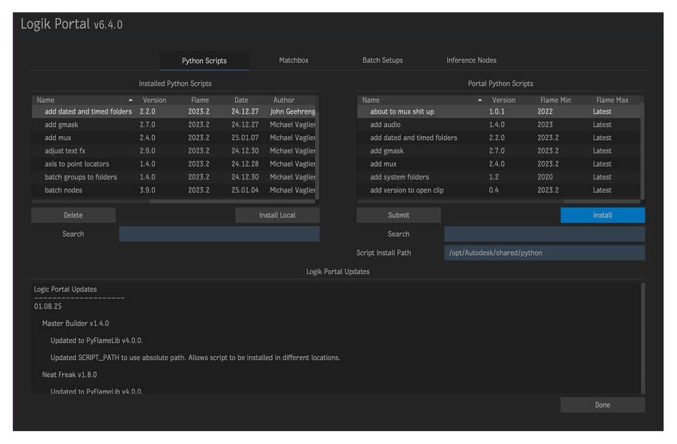Submit a script to the portal
The height and width of the screenshot is (444, 677).
coord(398,215)
